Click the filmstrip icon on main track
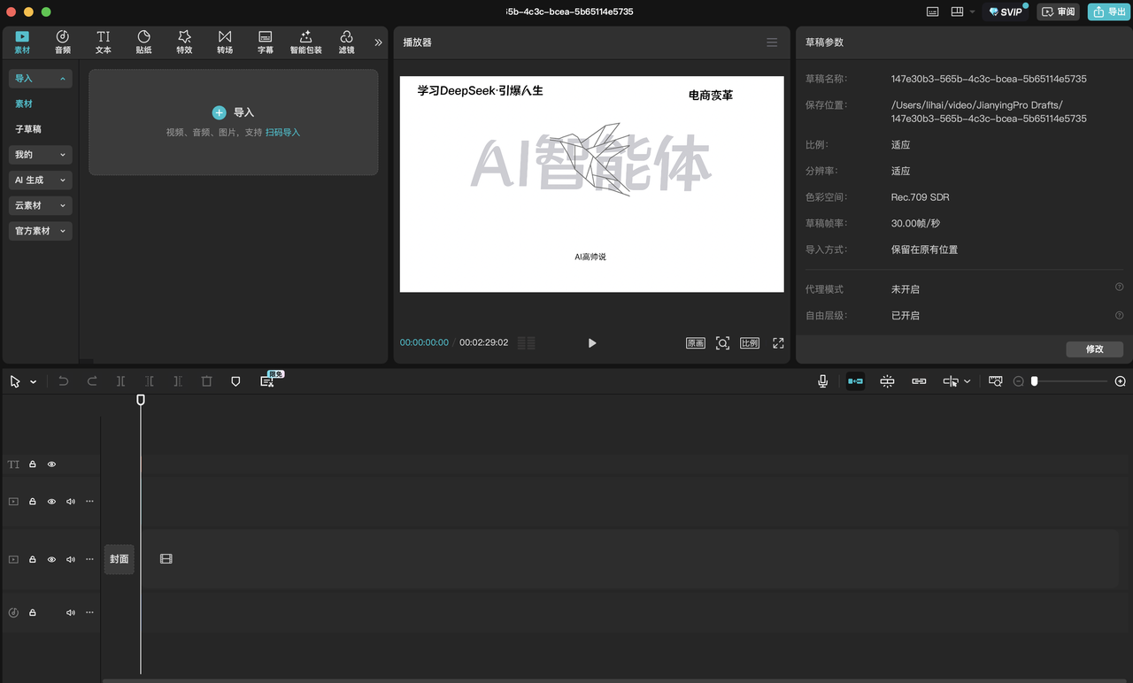The width and height of the screenshot is (1133, 683). coord(166,559)
